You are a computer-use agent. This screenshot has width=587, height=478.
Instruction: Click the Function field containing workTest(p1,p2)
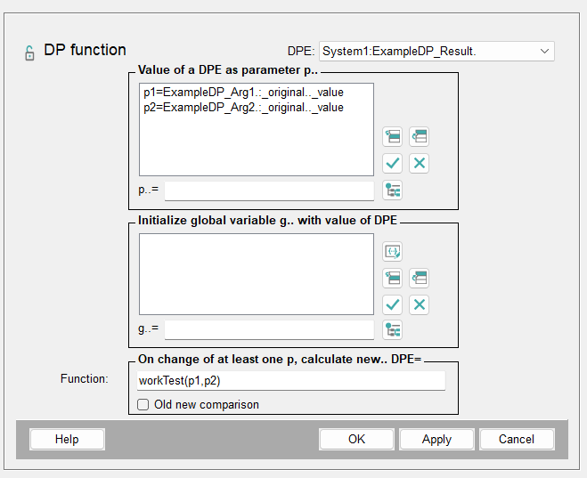click(x=289, y=381)
